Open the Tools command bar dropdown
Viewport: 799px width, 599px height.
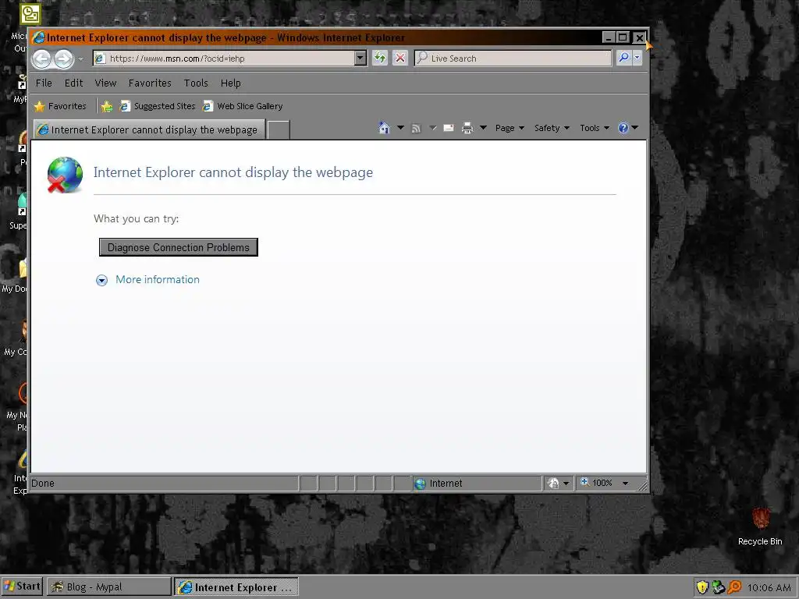[594, 128]
